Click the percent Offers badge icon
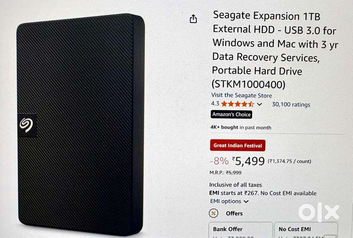 [x=214, y=213]
